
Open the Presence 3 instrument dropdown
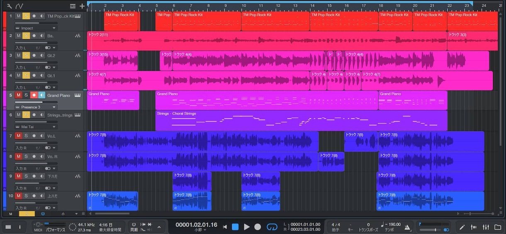click(x=54, y=107)
